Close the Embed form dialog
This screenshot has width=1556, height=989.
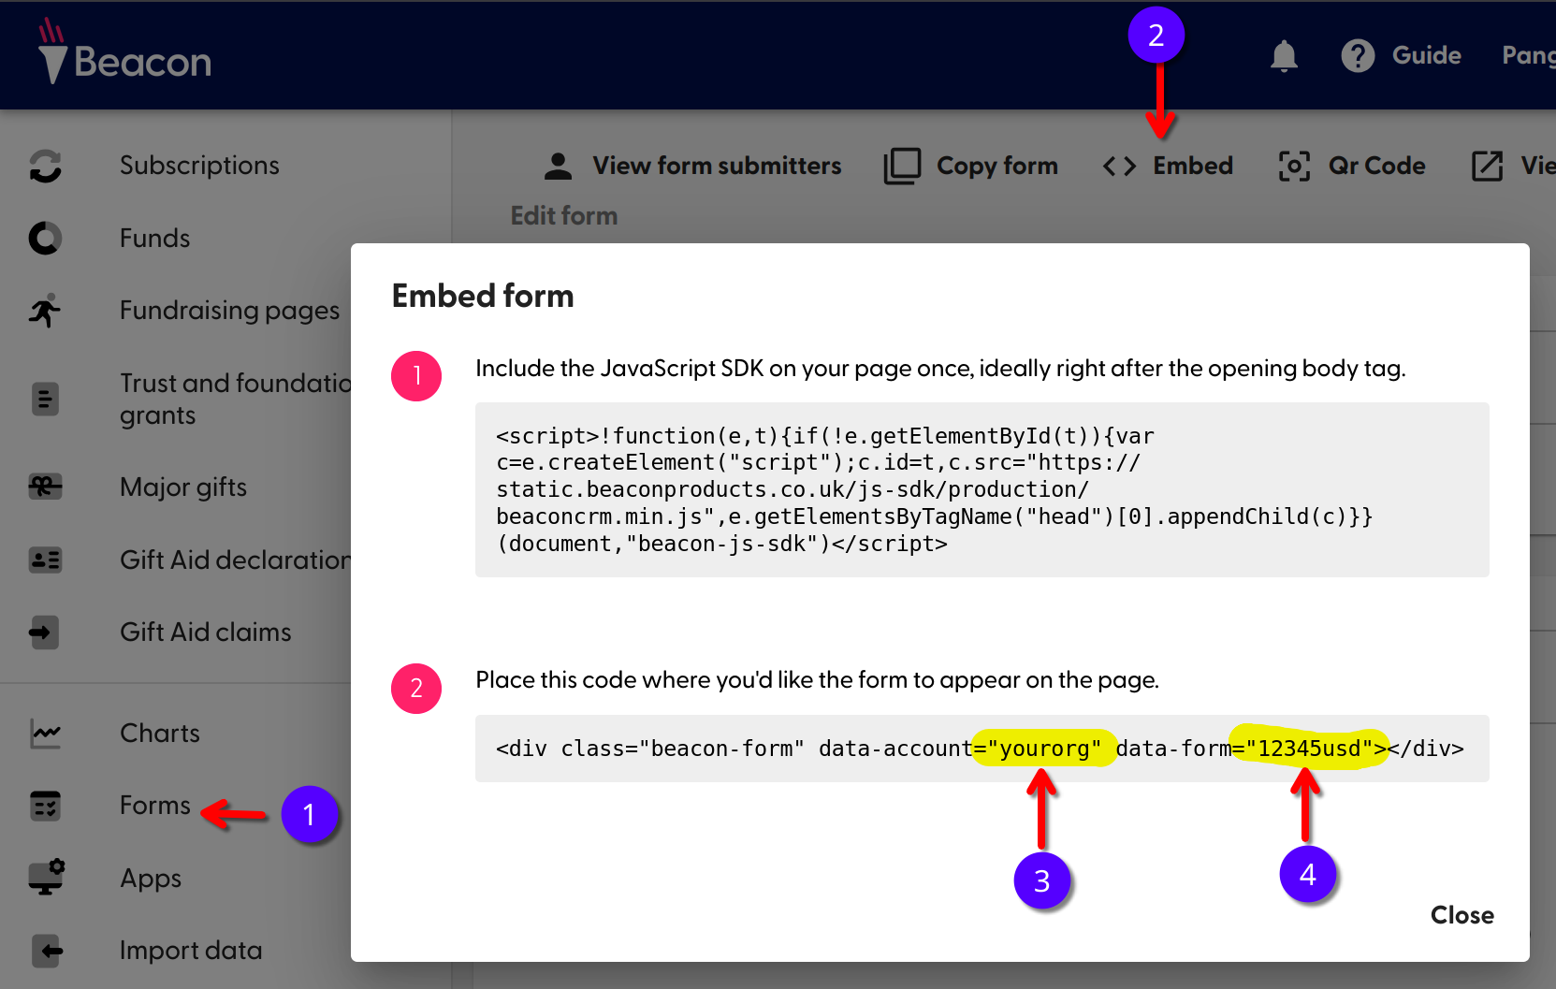(1461, 915)
